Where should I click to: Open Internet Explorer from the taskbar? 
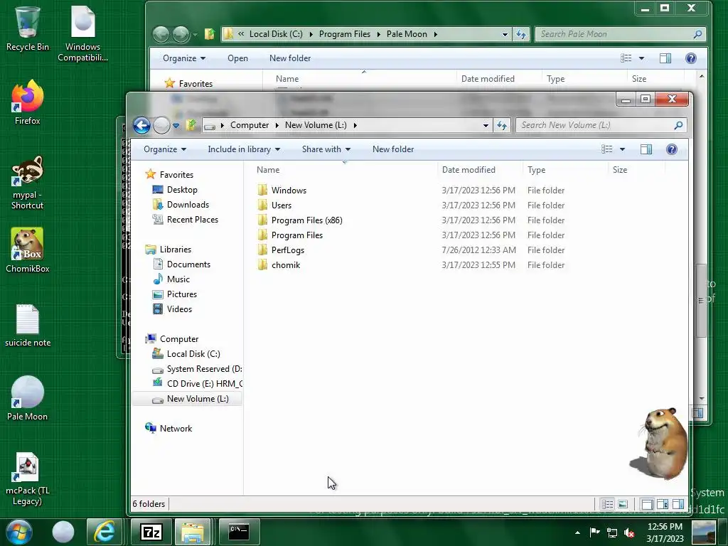click(104, 532)
